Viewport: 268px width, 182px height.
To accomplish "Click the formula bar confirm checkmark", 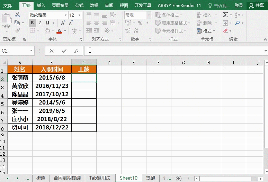I will point(64,51).
